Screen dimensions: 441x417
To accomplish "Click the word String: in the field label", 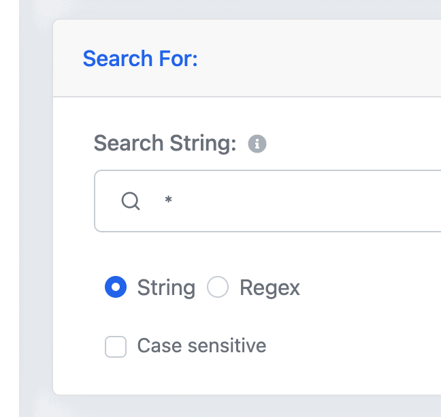I will click(203, 144).
